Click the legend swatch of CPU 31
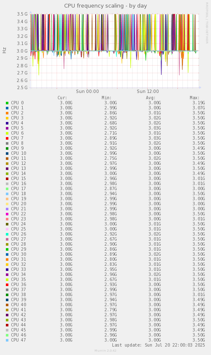The width and height of the screenshot is (211, 355). [x=7, y=260]
